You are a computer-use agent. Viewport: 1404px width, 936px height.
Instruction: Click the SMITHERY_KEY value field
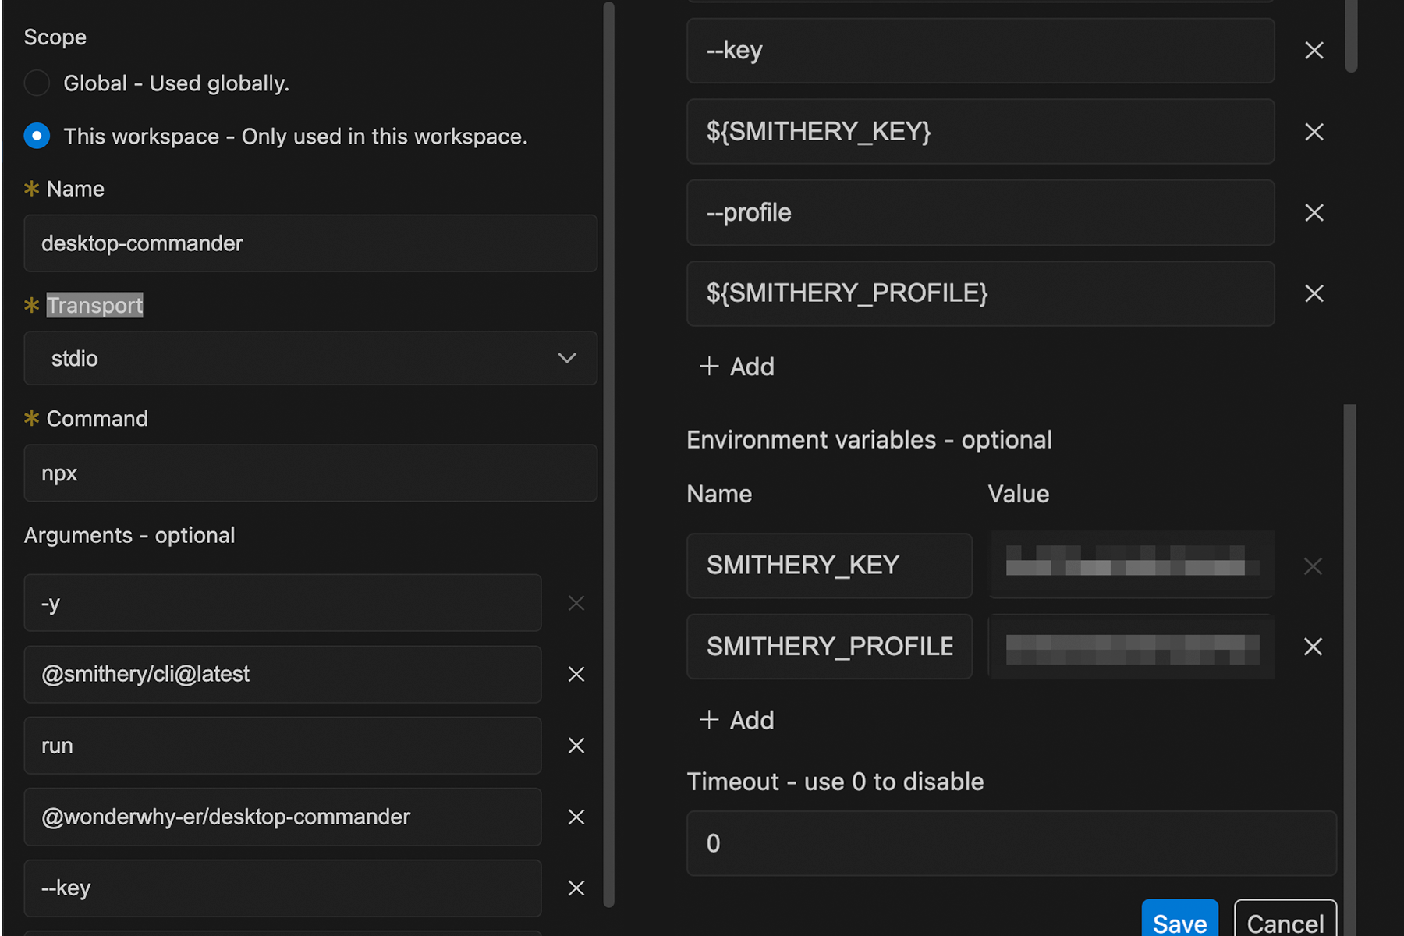pos(1131,565)
